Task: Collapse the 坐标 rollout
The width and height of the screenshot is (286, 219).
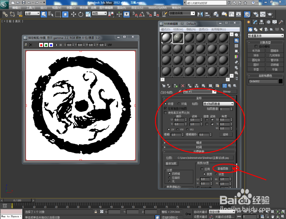Action: pyautogui.click(x=199, y=98)
